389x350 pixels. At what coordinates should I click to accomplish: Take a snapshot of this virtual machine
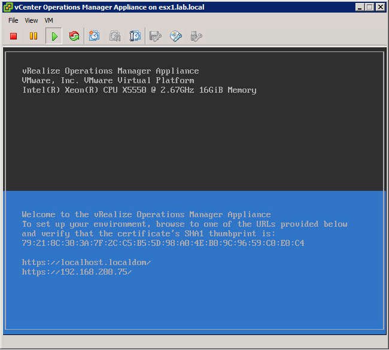(95, 36)
